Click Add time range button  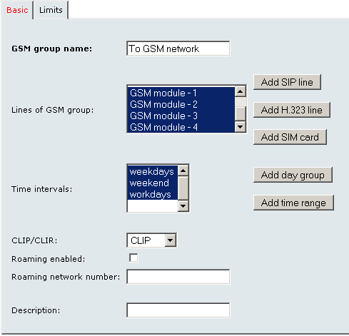293,203
